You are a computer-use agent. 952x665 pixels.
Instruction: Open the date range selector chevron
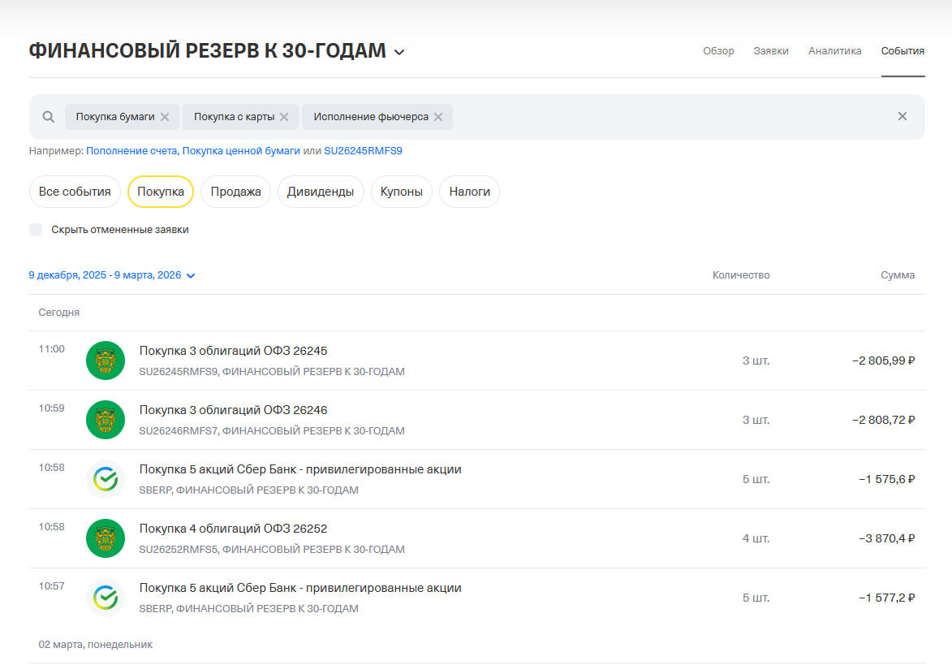(191, 275)
